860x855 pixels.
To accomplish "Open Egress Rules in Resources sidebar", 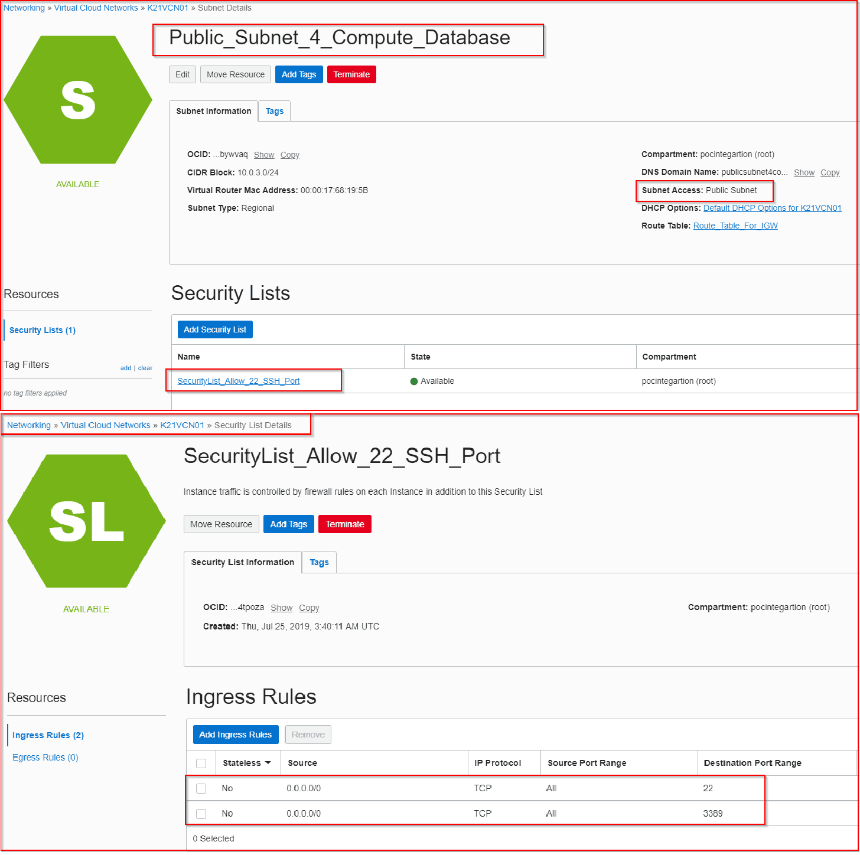I will 45,757.
